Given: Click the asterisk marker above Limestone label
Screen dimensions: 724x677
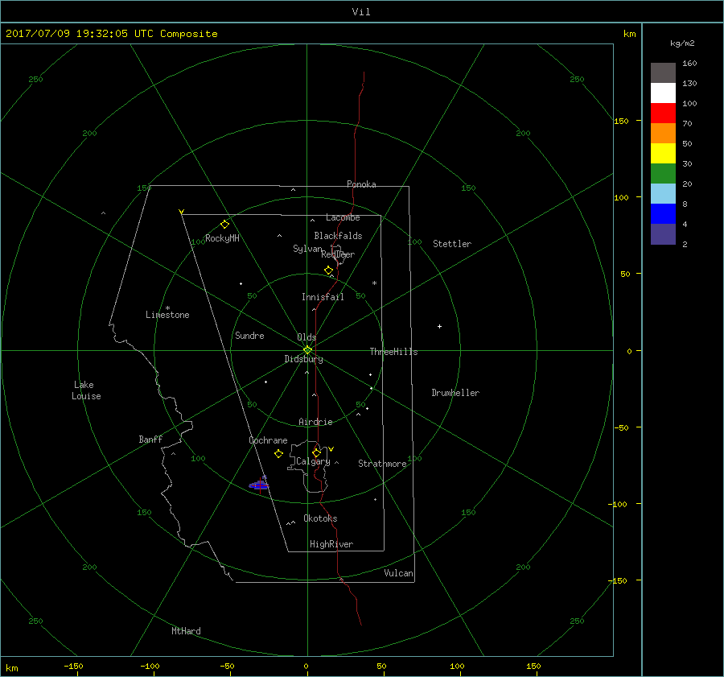Looking at the screenshot, I should (x=168, y=308).
